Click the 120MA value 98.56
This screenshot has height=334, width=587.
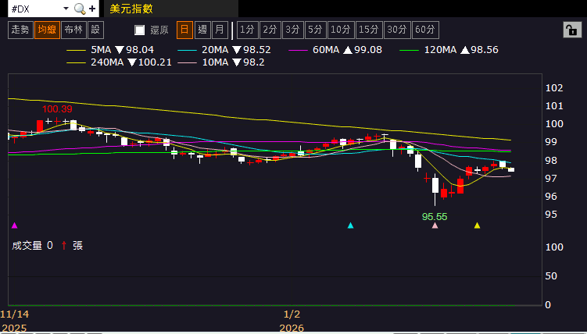pyautogui.click(x=485, y=50)
